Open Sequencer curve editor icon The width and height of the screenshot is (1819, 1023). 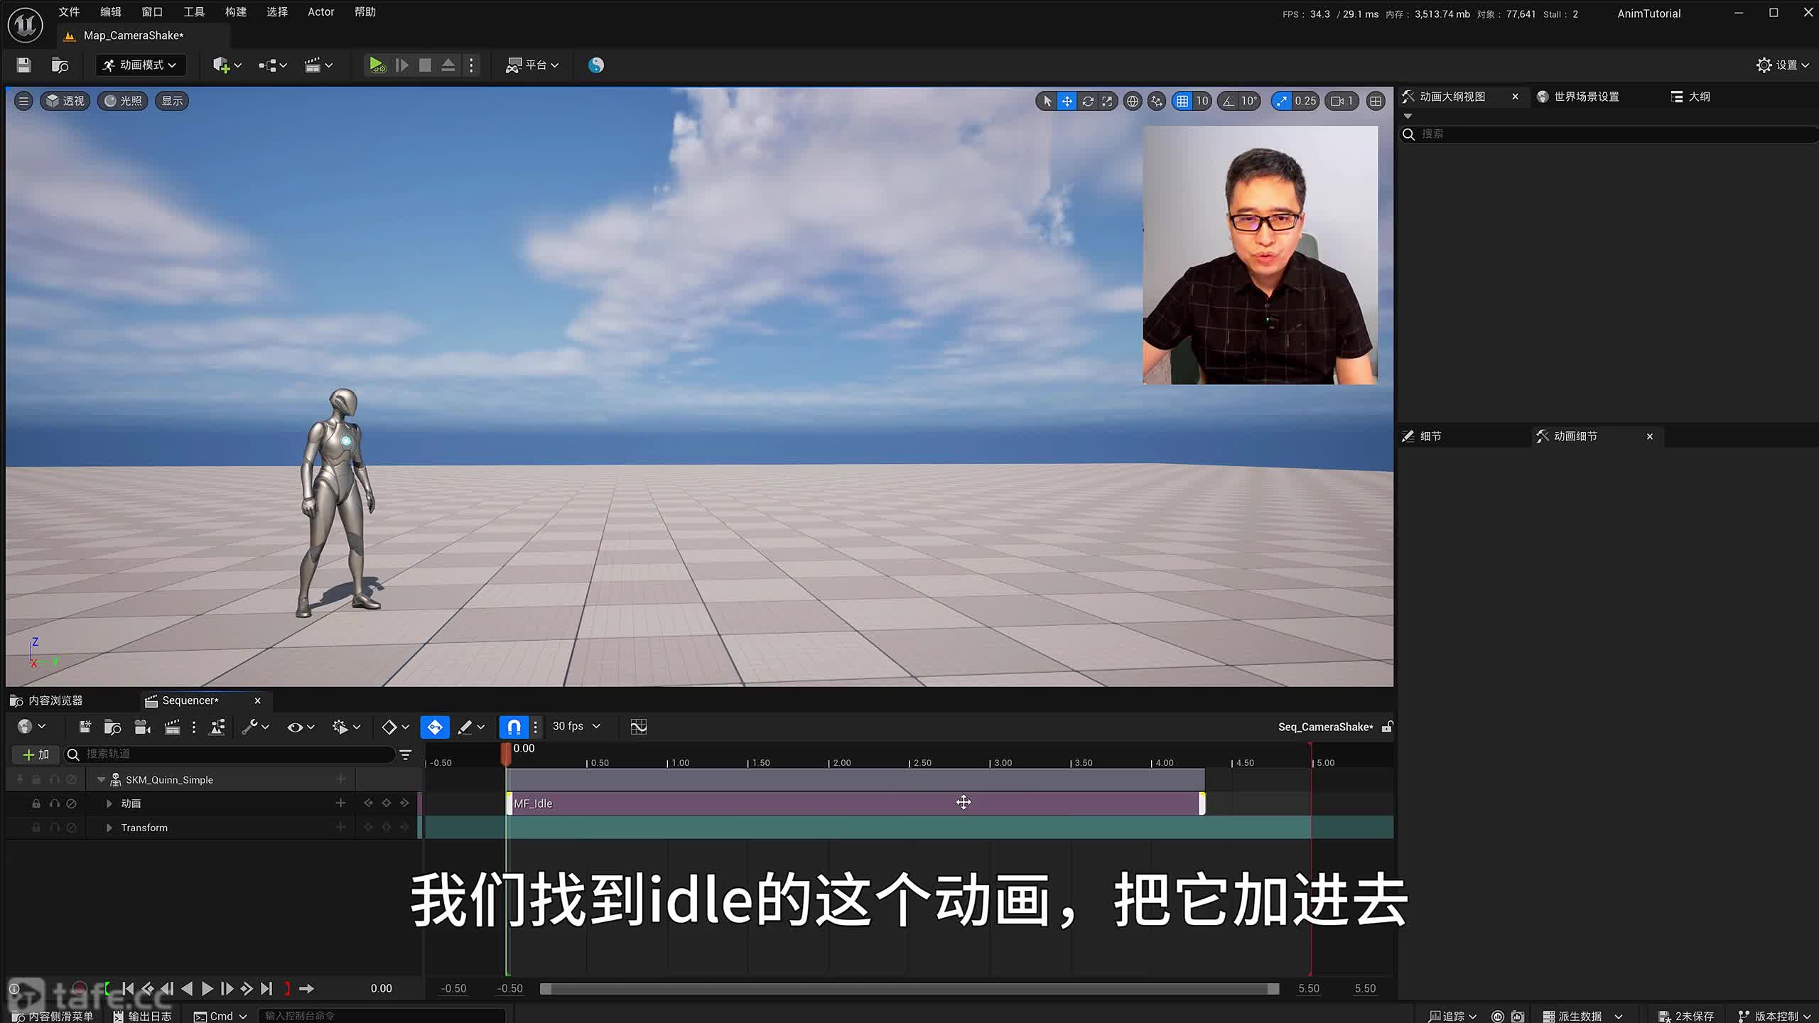click(x=638, y=726)
